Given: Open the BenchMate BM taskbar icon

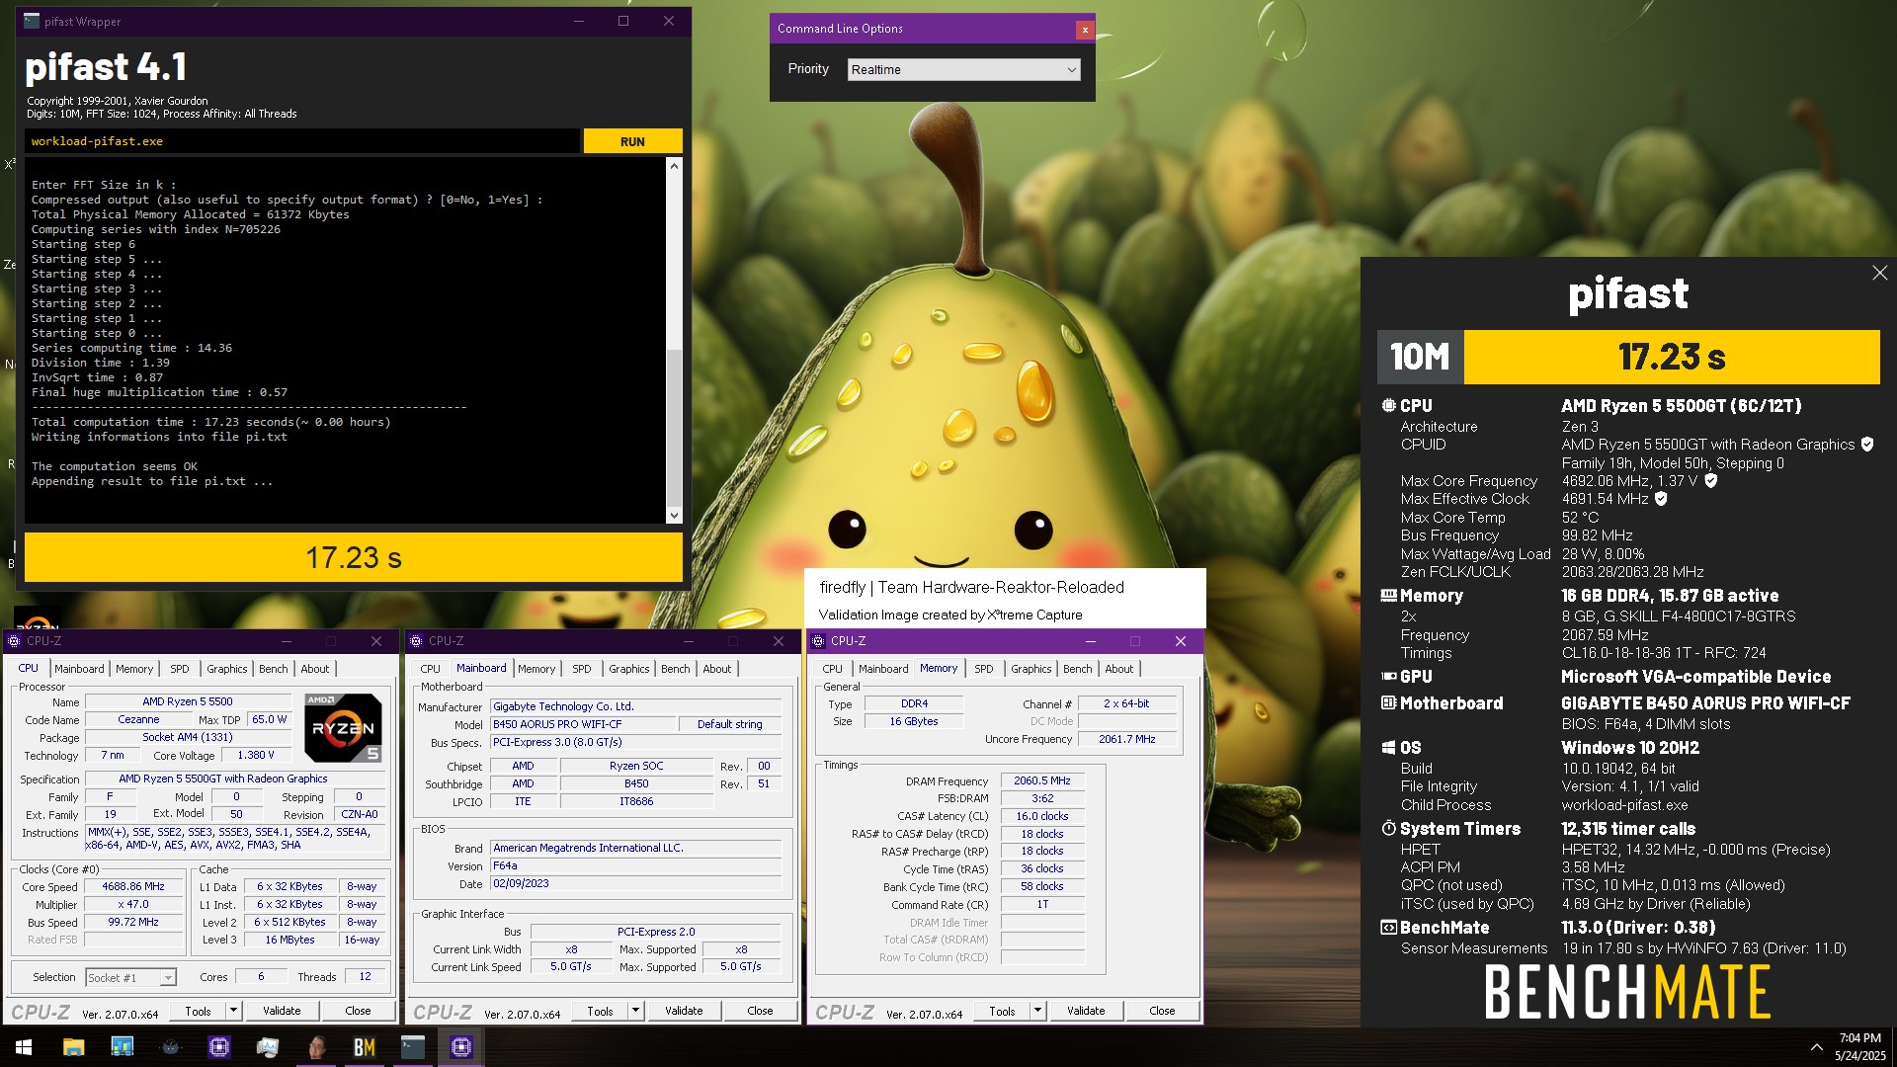Looking at the screenshot, I should [x=365, y=1047].
